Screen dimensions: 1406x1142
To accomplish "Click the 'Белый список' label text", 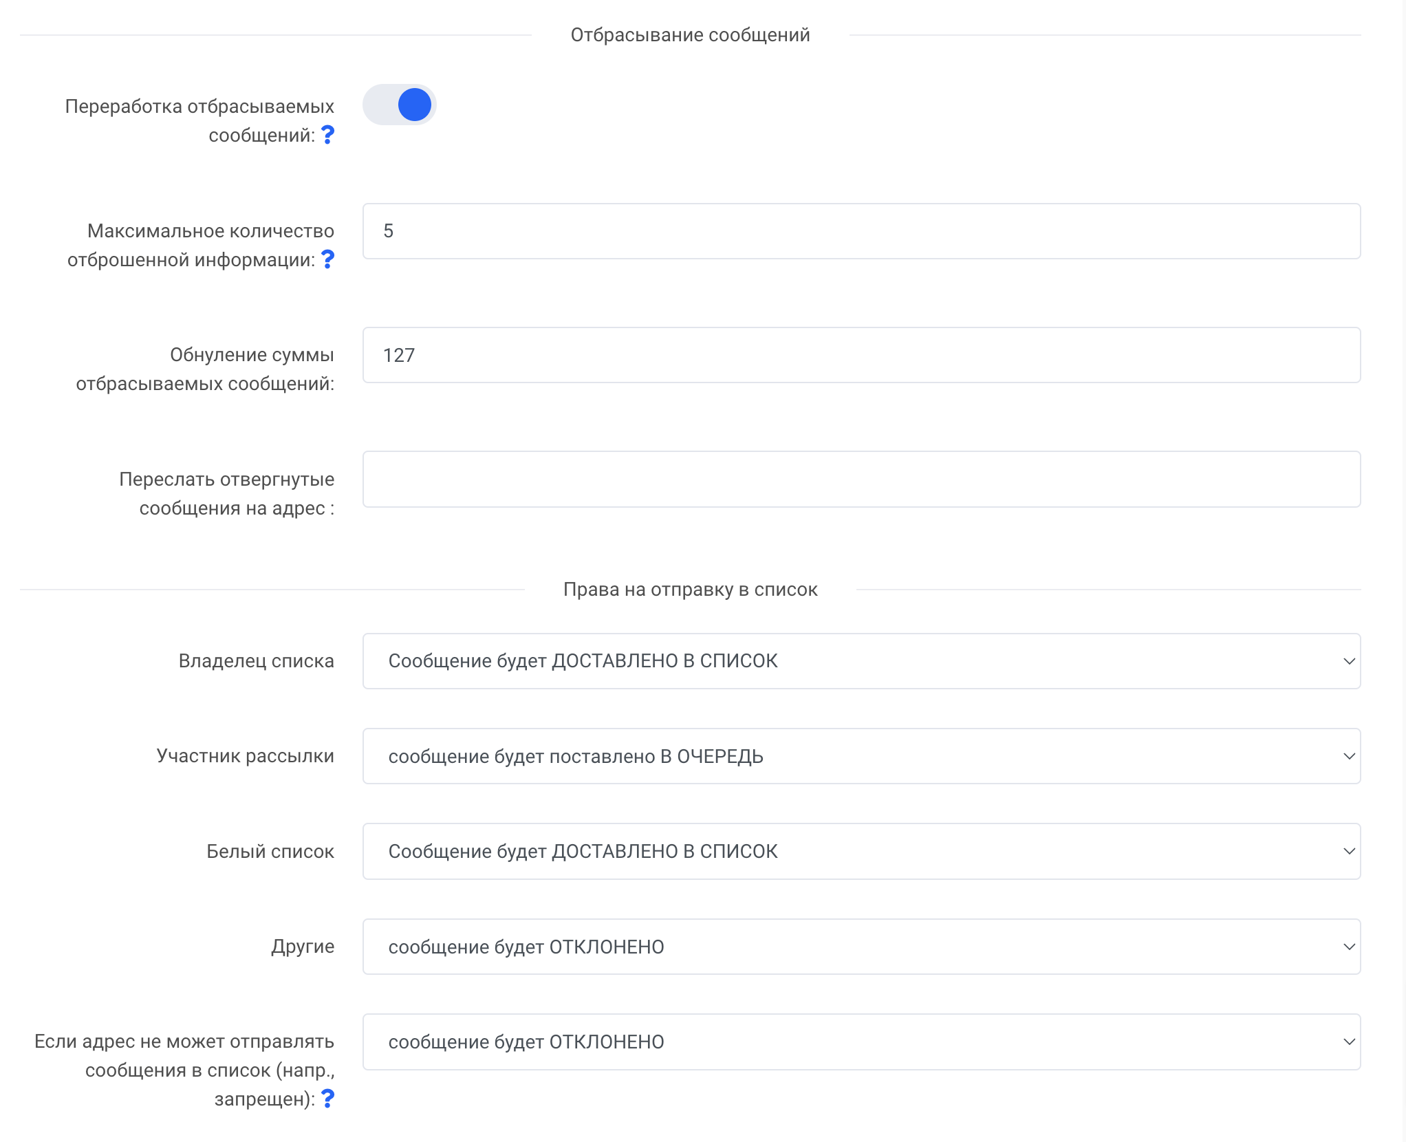I will click(270, 851).
